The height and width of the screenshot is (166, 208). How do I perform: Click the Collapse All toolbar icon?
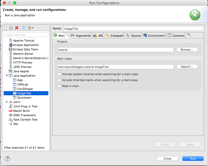24,28
